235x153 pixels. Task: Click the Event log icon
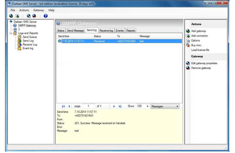pyautogui.click(x=20, y=48)
